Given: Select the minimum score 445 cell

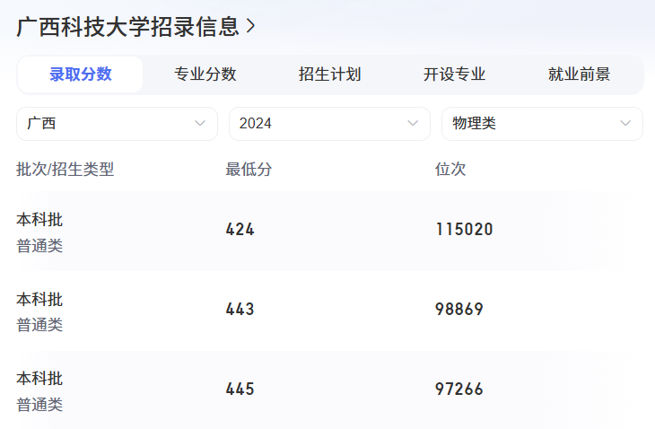Looking at the screenshot, I should [x=240, y=390].
